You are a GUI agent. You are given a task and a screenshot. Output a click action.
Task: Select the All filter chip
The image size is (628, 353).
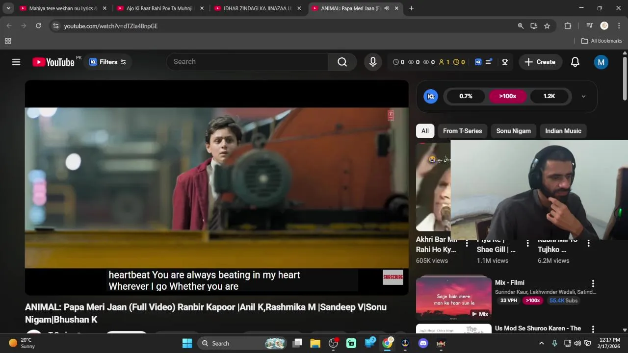[425, 131]
